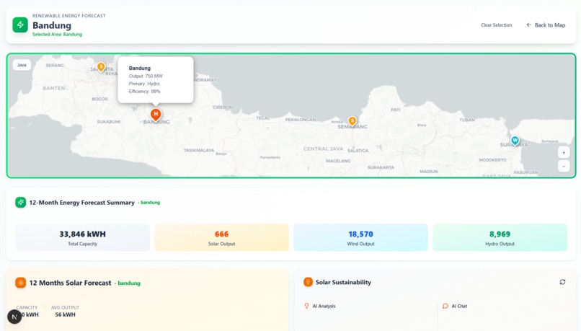Zoom out on the map with minus button
Viewport: 581px width, 331px height.
click(564, 166)
